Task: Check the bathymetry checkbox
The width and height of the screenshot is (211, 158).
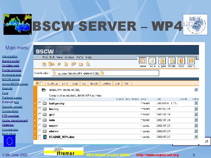Action: pos(40,103)
